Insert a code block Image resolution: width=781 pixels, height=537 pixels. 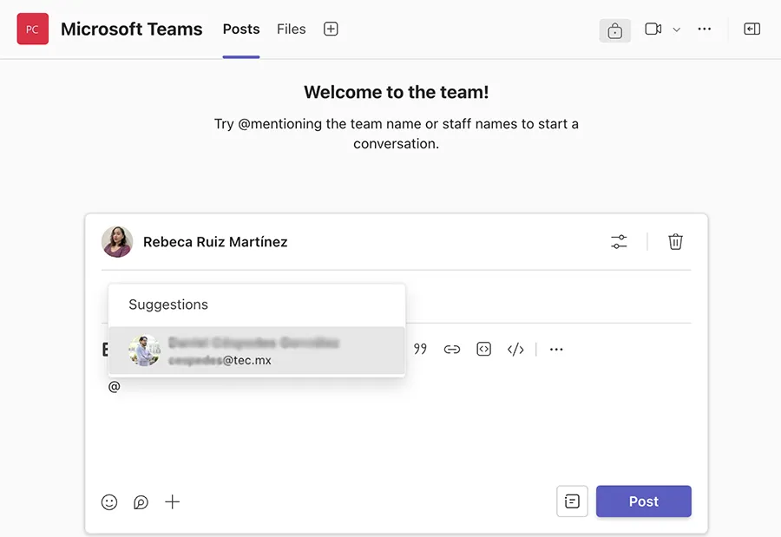pos(484,350)
